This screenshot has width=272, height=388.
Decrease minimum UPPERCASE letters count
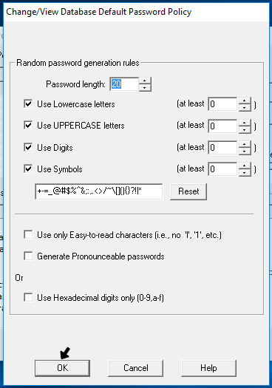(x=245, y=129)
